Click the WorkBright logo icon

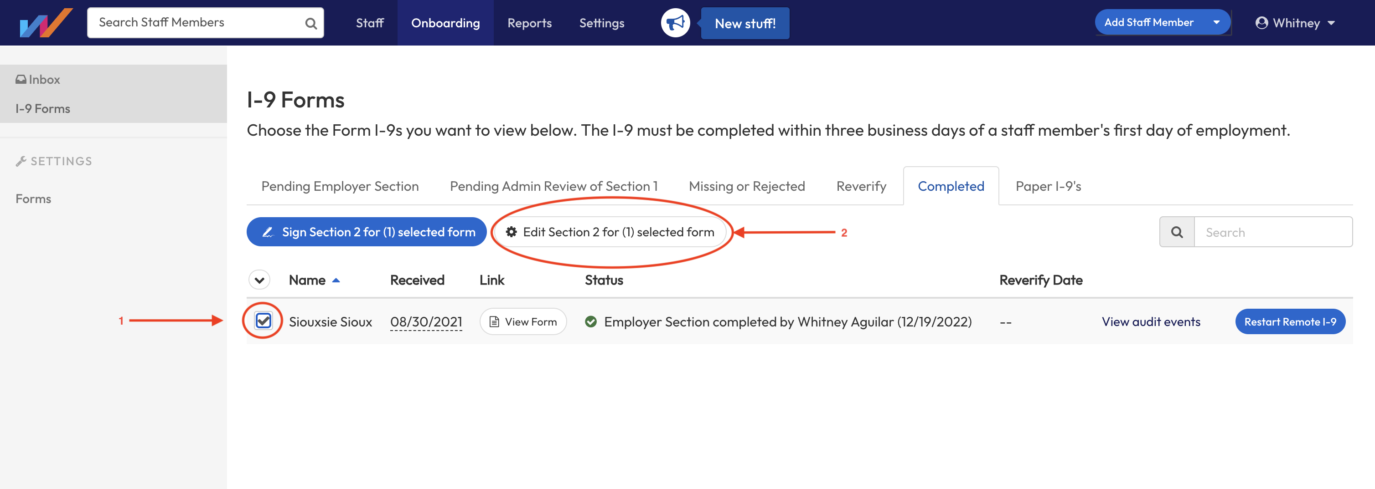[x=46, y=23]
